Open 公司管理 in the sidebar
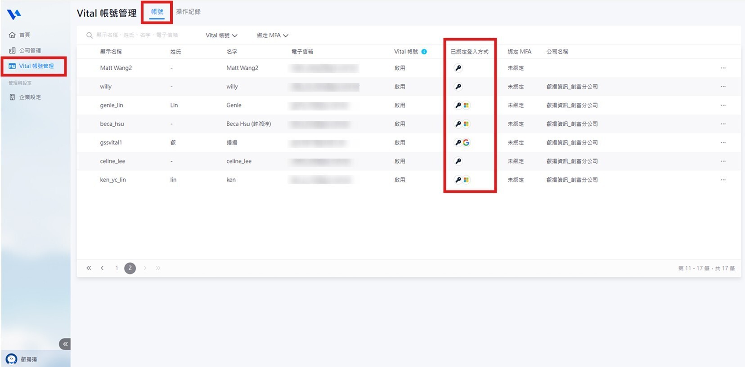 [25, 51]
